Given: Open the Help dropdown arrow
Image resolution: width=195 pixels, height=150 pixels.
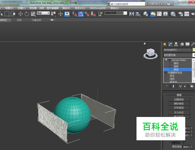Looking at the screenshot, I should (x=172, y=4).
